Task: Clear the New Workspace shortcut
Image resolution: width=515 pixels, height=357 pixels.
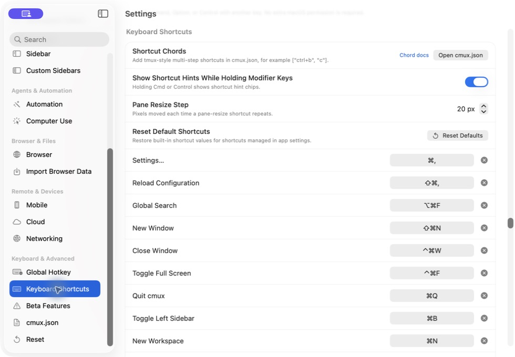Action: (x=484, y=341)
